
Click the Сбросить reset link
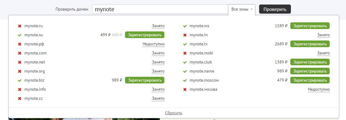(173, 113)
